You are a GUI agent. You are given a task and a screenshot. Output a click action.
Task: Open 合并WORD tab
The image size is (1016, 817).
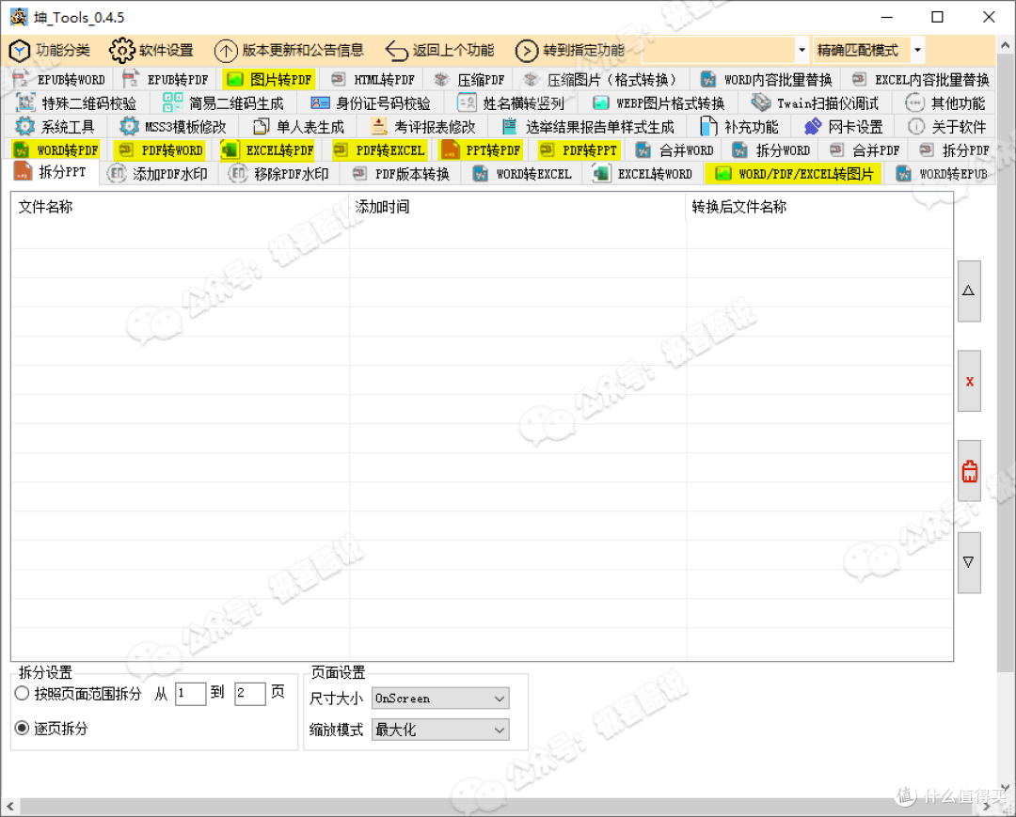[x=675, y=150]
